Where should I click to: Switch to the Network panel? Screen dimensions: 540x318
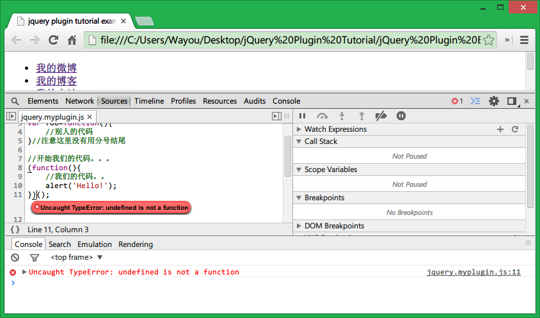pyautogui.click(x=79, y=101)
